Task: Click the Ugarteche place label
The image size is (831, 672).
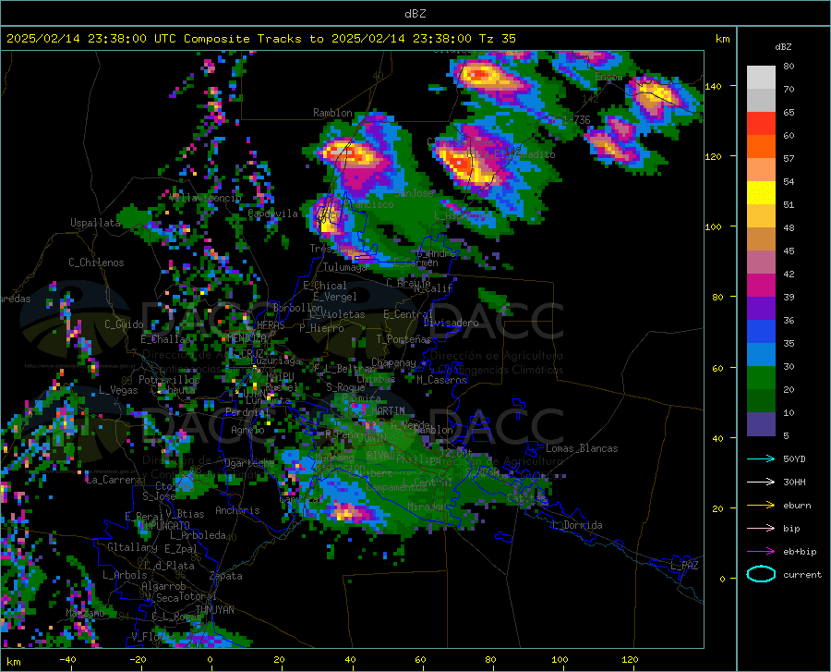Action: coord(249,463)
